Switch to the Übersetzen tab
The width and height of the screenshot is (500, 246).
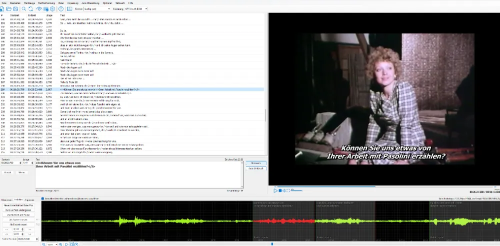point(6,199)
